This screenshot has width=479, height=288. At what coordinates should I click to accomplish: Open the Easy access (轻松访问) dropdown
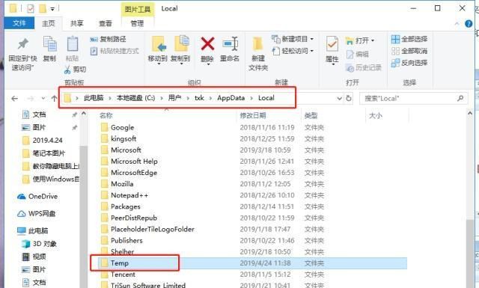coord(293,51)
